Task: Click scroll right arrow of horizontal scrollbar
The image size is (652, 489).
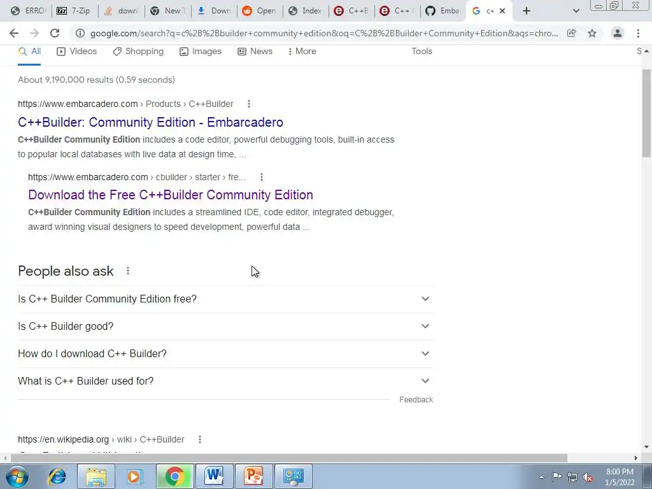Action: tap(636, 458)
